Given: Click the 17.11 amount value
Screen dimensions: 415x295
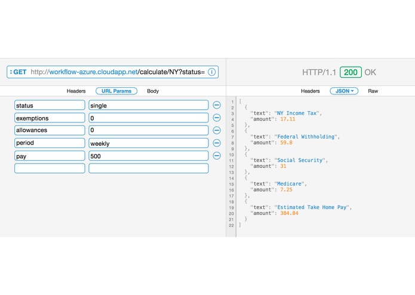Looking at the screenshot, I should point(288,119).
